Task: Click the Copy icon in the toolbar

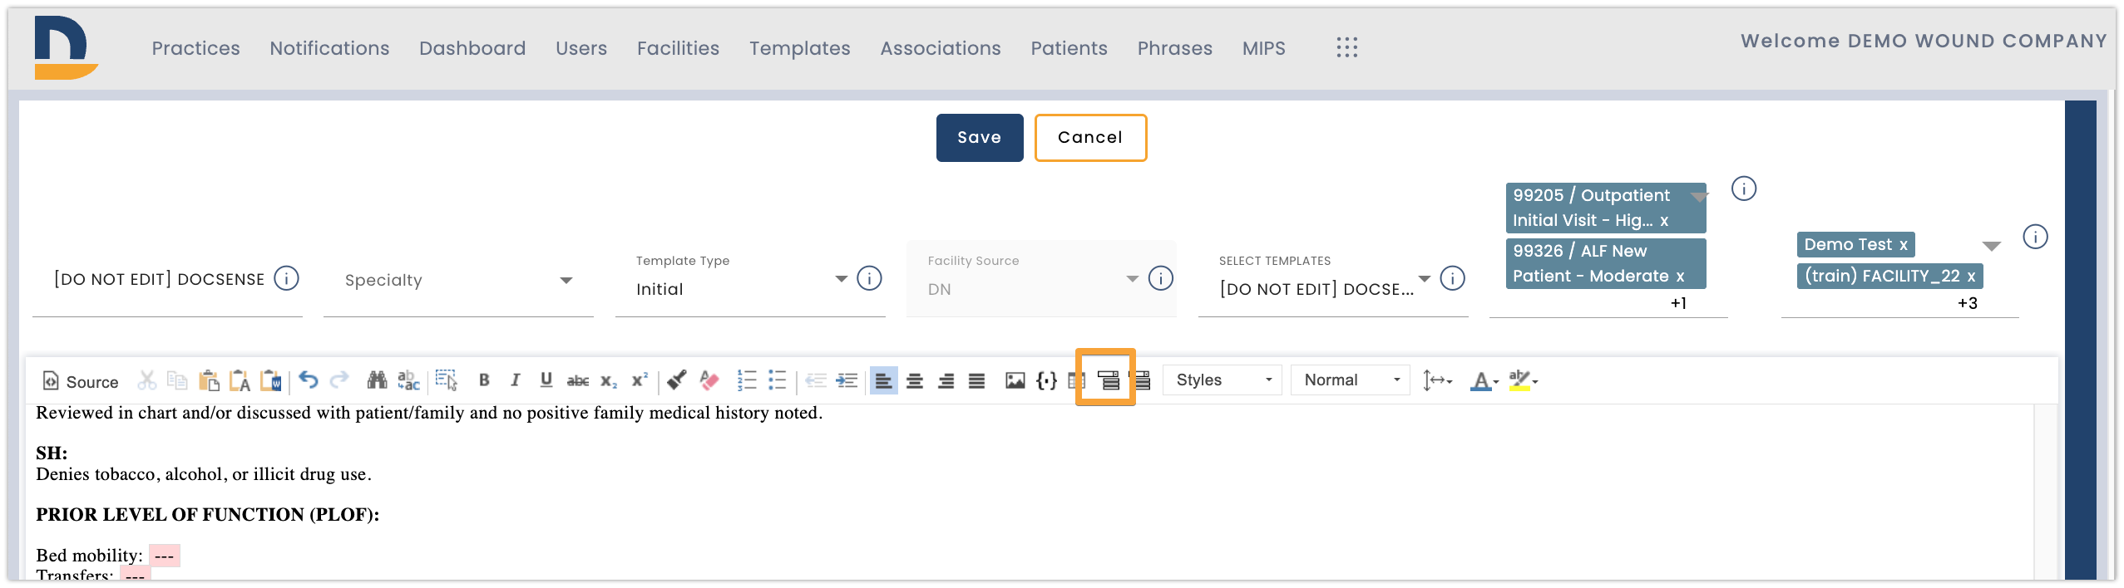Action: pyautogui.click(x=177, y=380)
